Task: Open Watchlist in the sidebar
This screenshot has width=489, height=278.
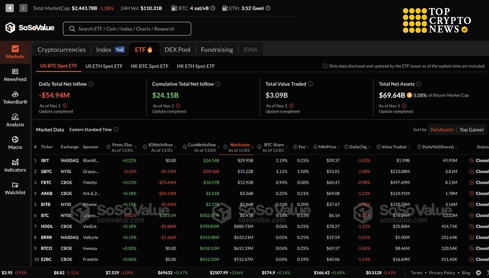Action: pyautogui.click(x=15, y=189)
